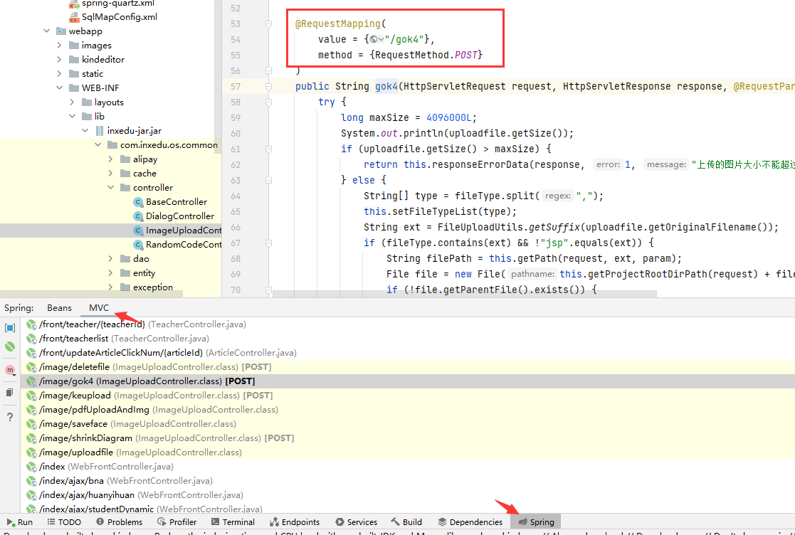Viewport: 795px width, 535px height.
Task: Click the BaseController class icon
Action: [138, 202]
